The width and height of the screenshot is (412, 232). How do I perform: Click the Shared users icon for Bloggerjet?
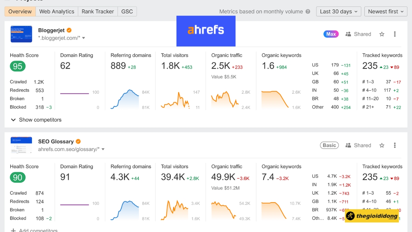(x=348, y=34)
